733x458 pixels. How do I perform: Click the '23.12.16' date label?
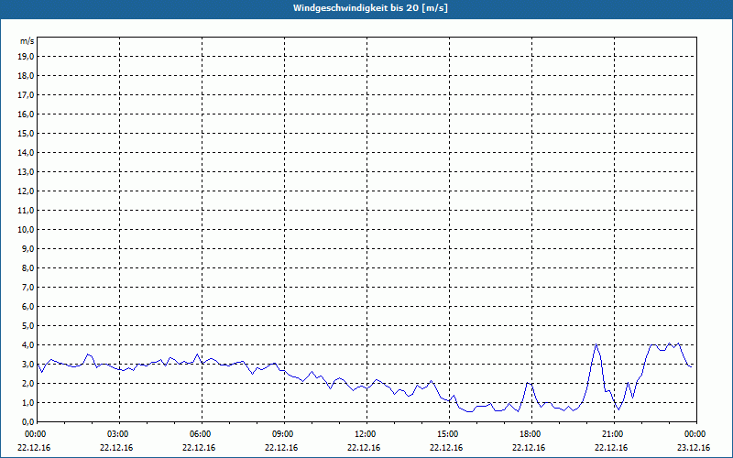click(x=694, y=448)
